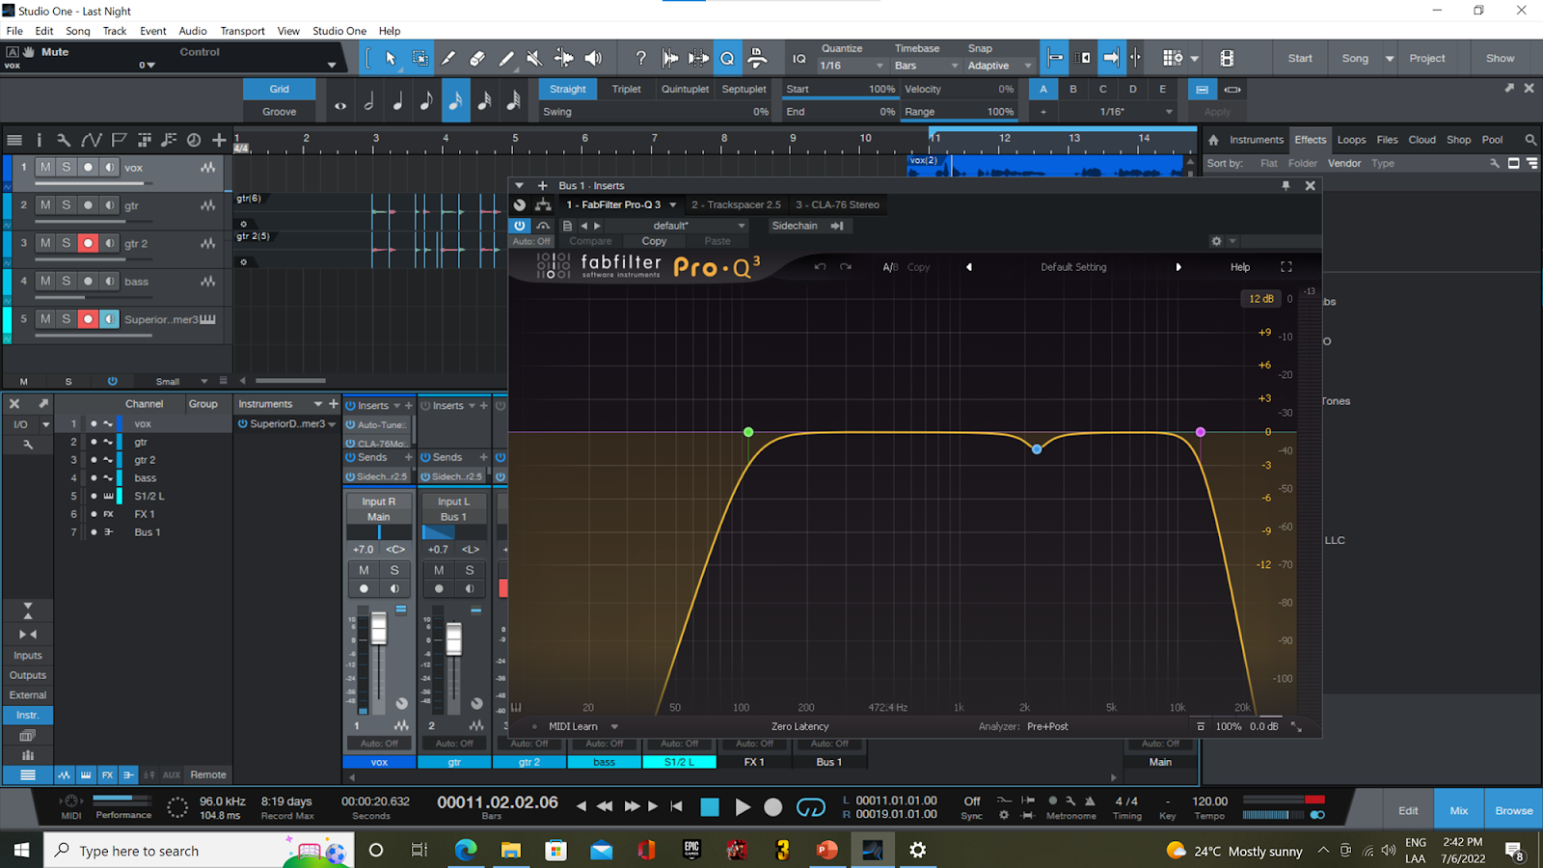Image resolution: width=1543 pixels, height=868 pixels.
Task: Click the Mix button
Action: (x=1459, y=811)
